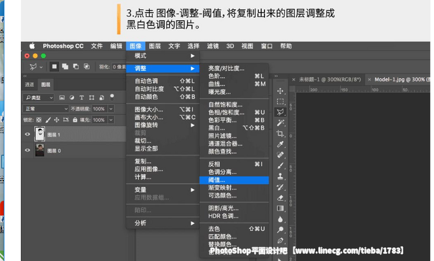The width and height of the screenshot is (434, 261).
Task: Select the History Brush tool
Action: tap(280, 187)
